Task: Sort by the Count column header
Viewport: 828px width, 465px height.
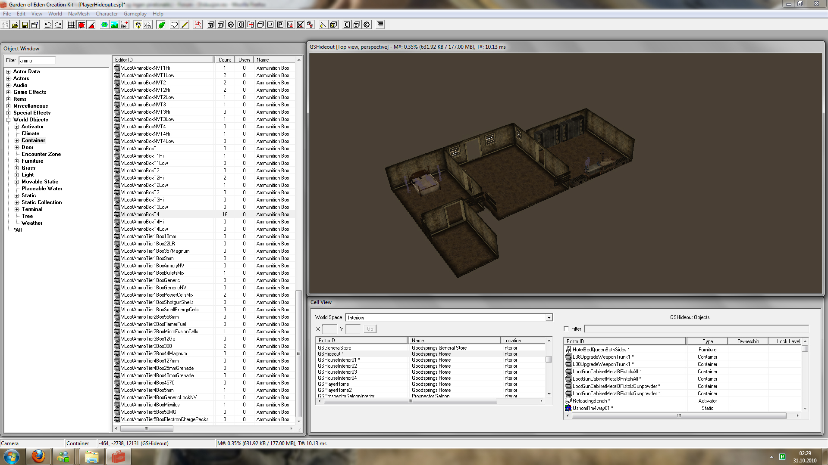Action: [x=224, y=60]
